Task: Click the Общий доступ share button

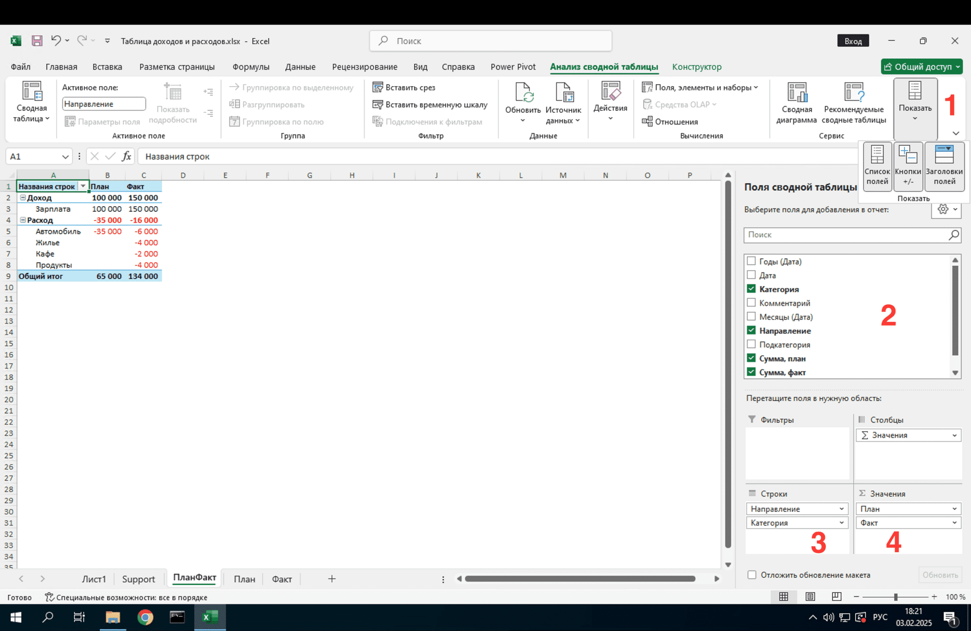Action: [x=921, y=67]
